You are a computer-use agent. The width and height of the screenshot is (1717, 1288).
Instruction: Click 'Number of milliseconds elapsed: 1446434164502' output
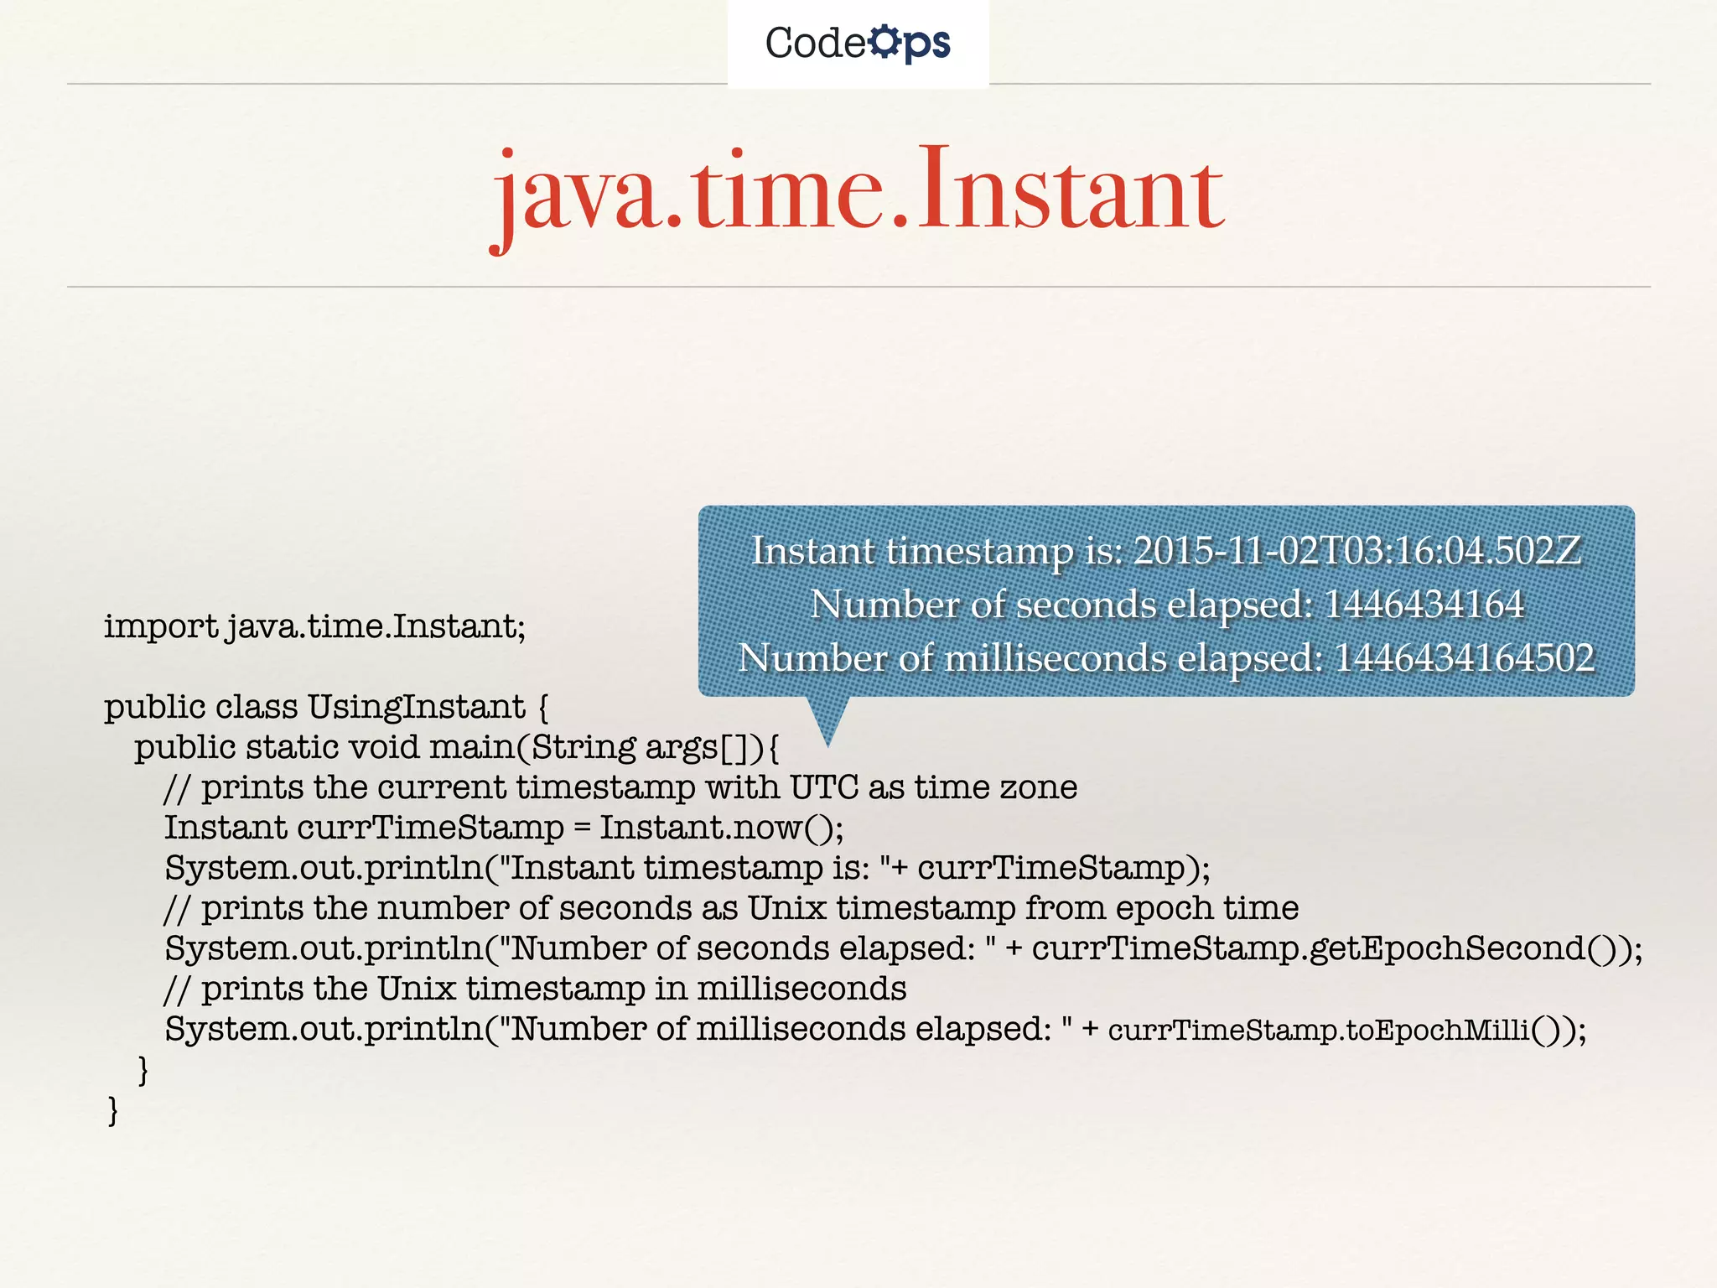point(1166,658)
